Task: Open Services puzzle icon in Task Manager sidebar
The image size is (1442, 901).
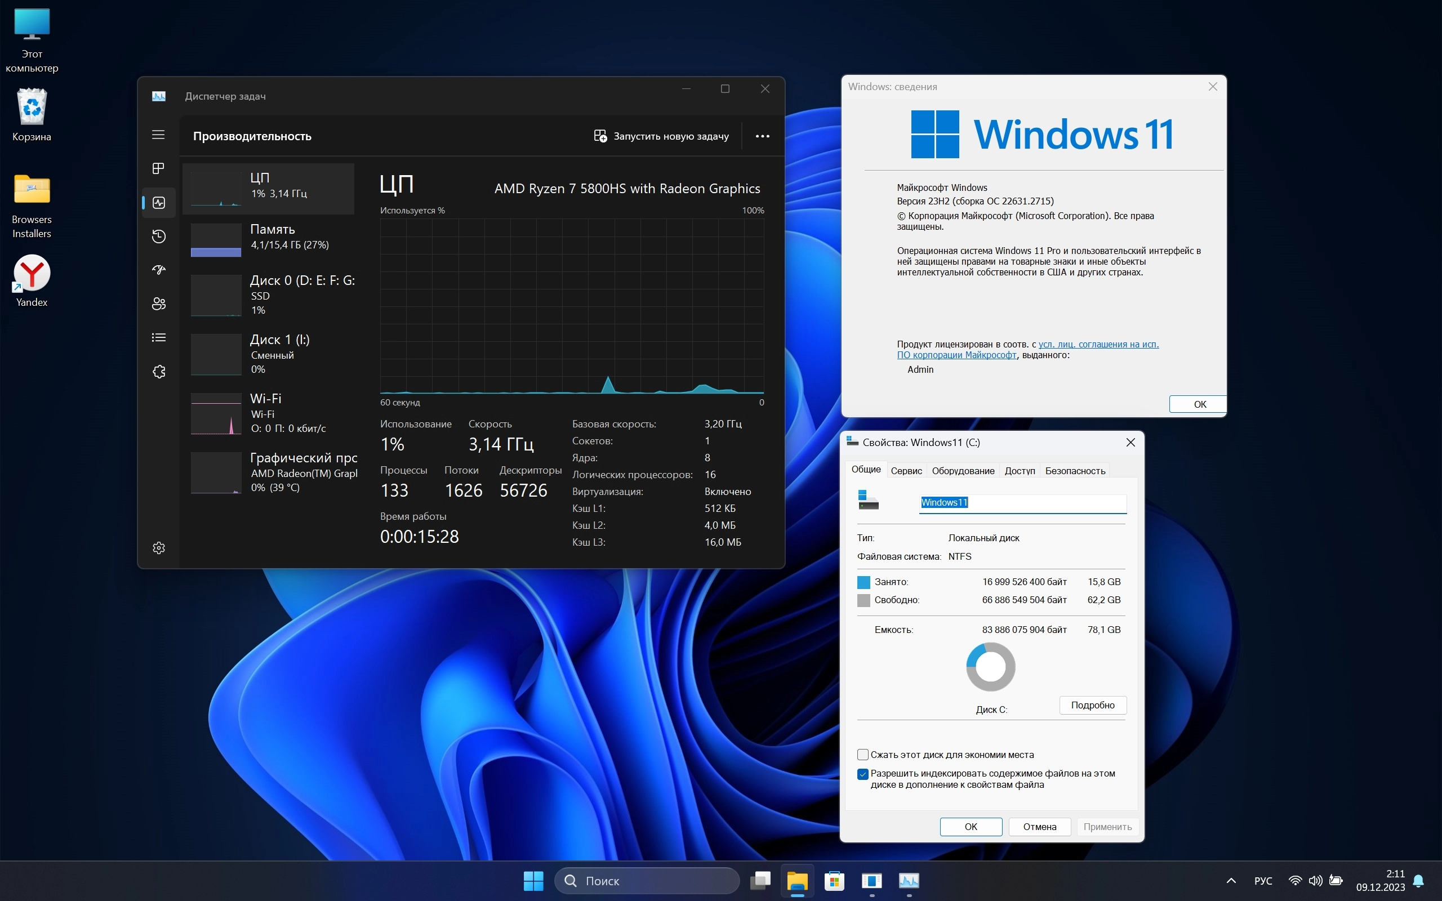Action: 158,372
